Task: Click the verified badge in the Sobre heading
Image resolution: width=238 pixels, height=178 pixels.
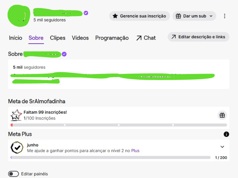Action: coord(64,54)
